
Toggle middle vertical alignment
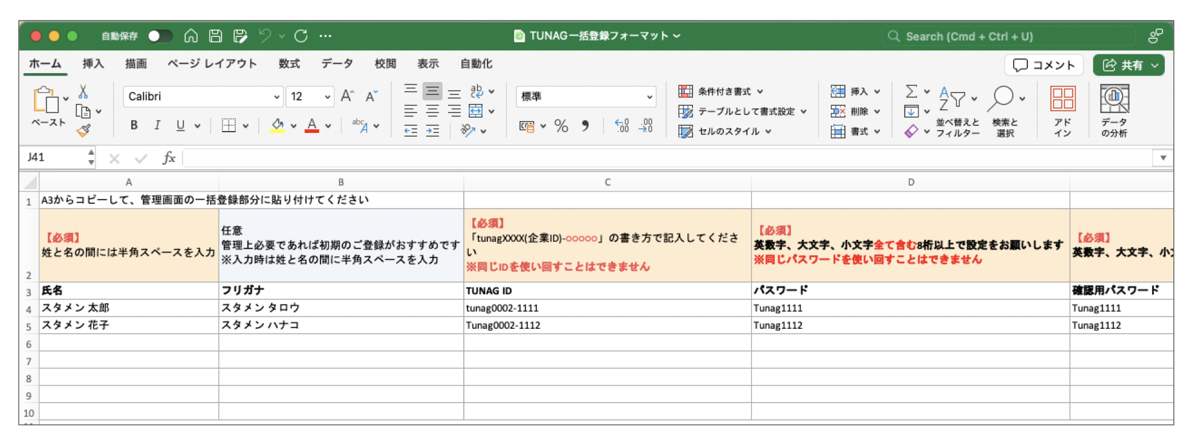point(432,91)
